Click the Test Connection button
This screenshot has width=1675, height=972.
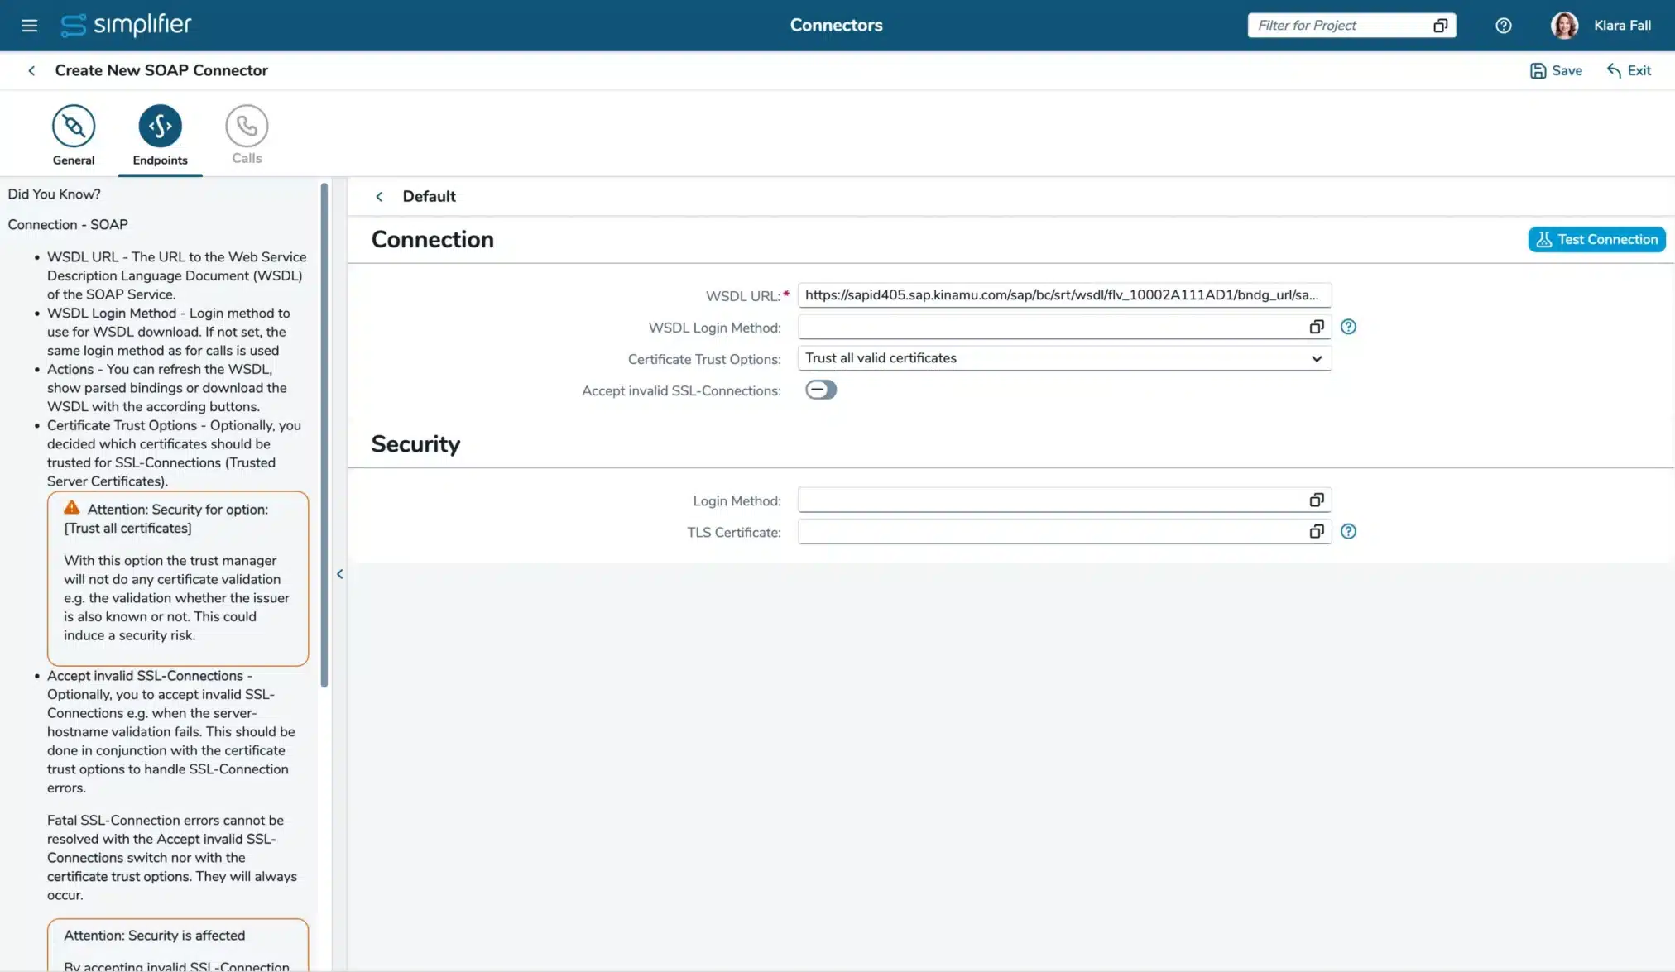click(x=1596, y=239)
